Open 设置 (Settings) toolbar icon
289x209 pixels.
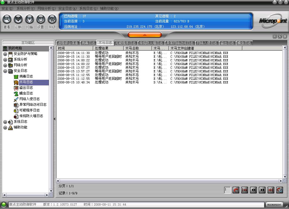41,19
